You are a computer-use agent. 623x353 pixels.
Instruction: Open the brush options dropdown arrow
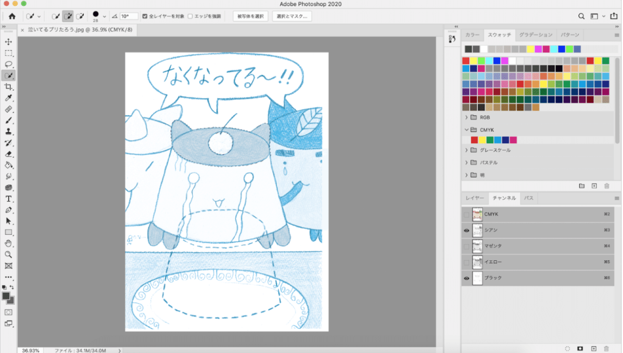[x=104, y=16]
